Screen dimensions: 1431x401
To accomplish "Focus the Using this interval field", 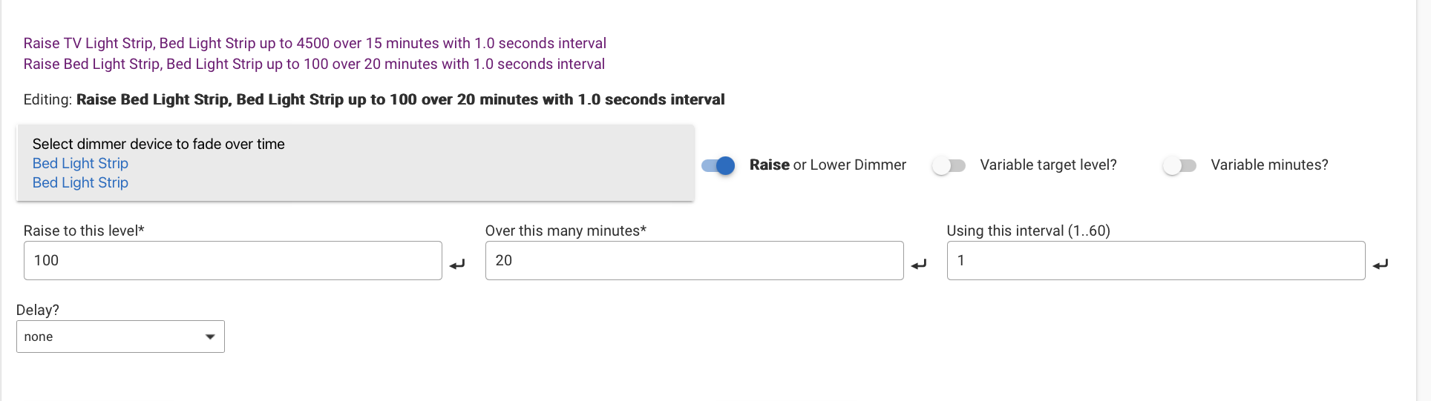I will 1156,260.
